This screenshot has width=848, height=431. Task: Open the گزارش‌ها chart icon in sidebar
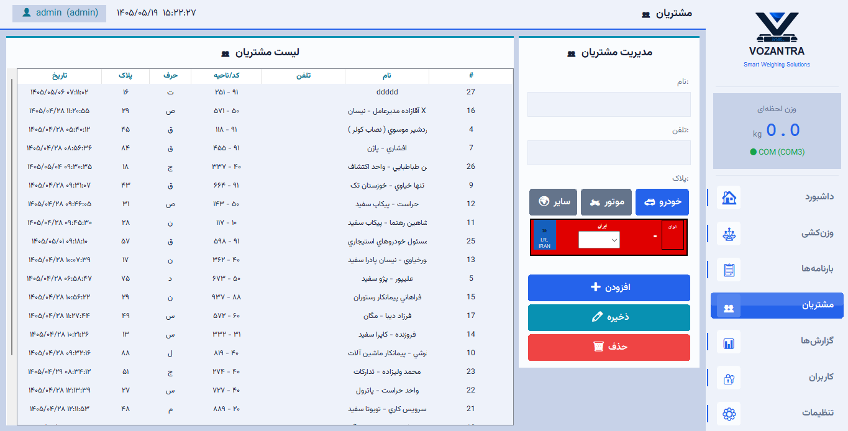pos(729,342)
